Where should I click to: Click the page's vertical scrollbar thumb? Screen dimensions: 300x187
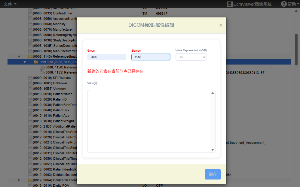(x=296, y=49)
